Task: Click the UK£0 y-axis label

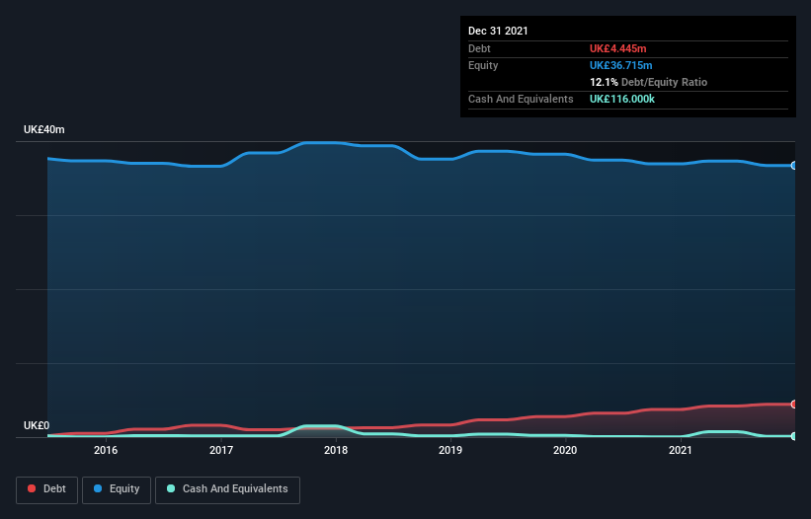Action: click(37, 425)
